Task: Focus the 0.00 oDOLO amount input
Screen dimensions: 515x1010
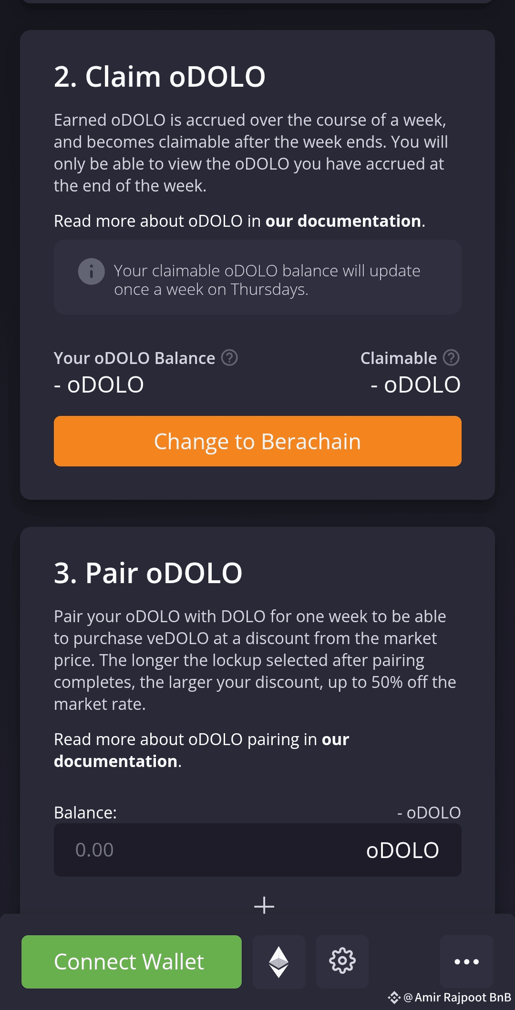Action: pos(191,850)
